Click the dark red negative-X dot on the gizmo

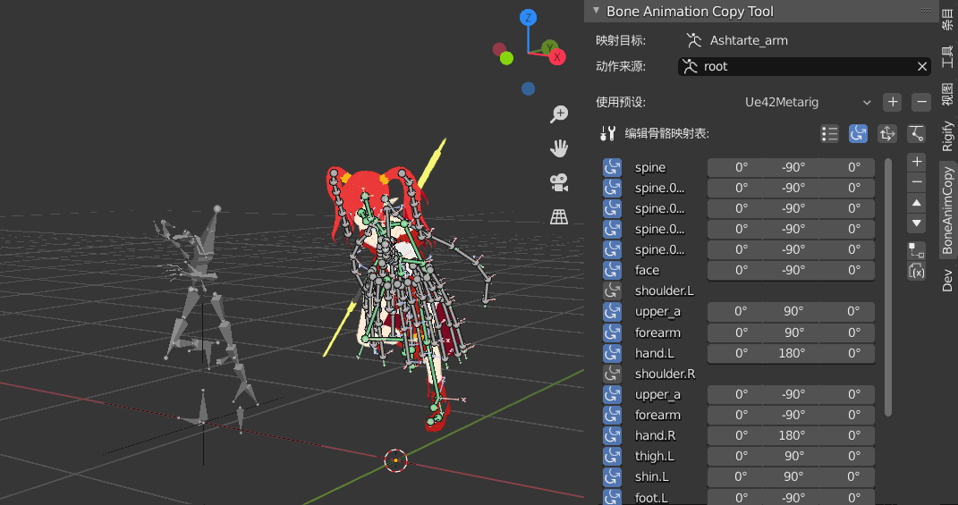coord(499,49)
